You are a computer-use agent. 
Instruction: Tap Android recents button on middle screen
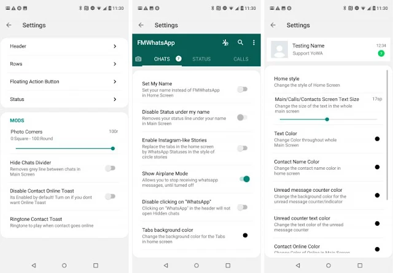[228, 265]
